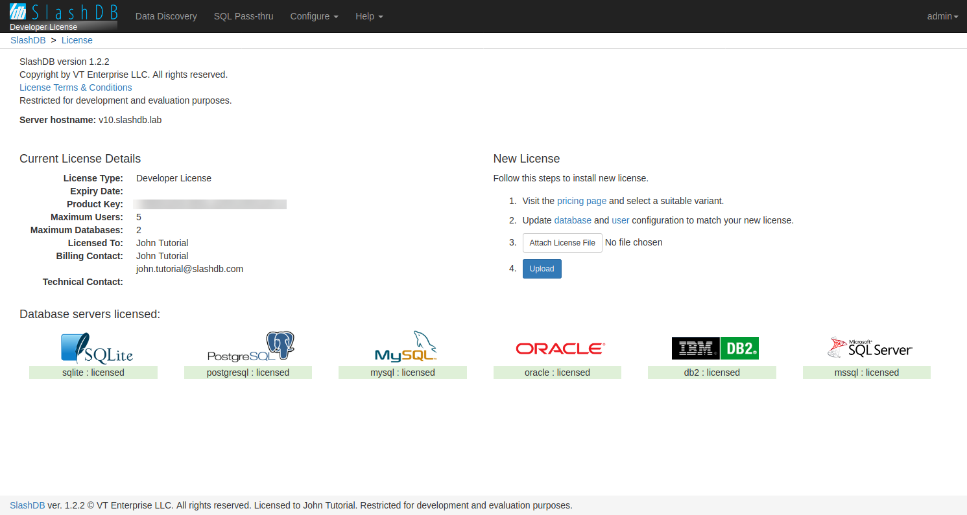Select 'sqlite : licensed' status label

click(x=93, y=372)
